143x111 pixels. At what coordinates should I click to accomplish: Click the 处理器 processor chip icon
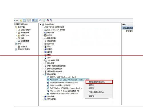[x=45, y=35]
